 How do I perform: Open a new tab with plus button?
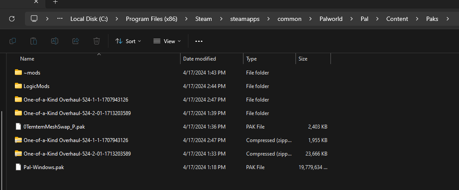[x=56, y=2]
